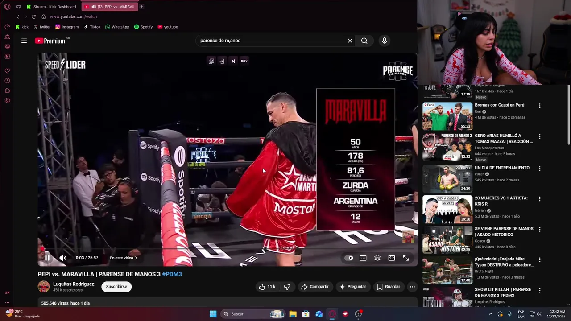The width and height of the screenshot is (571, 321).
Task: Click the taskbar Buscar search box
Action: (x=253, y=314)
